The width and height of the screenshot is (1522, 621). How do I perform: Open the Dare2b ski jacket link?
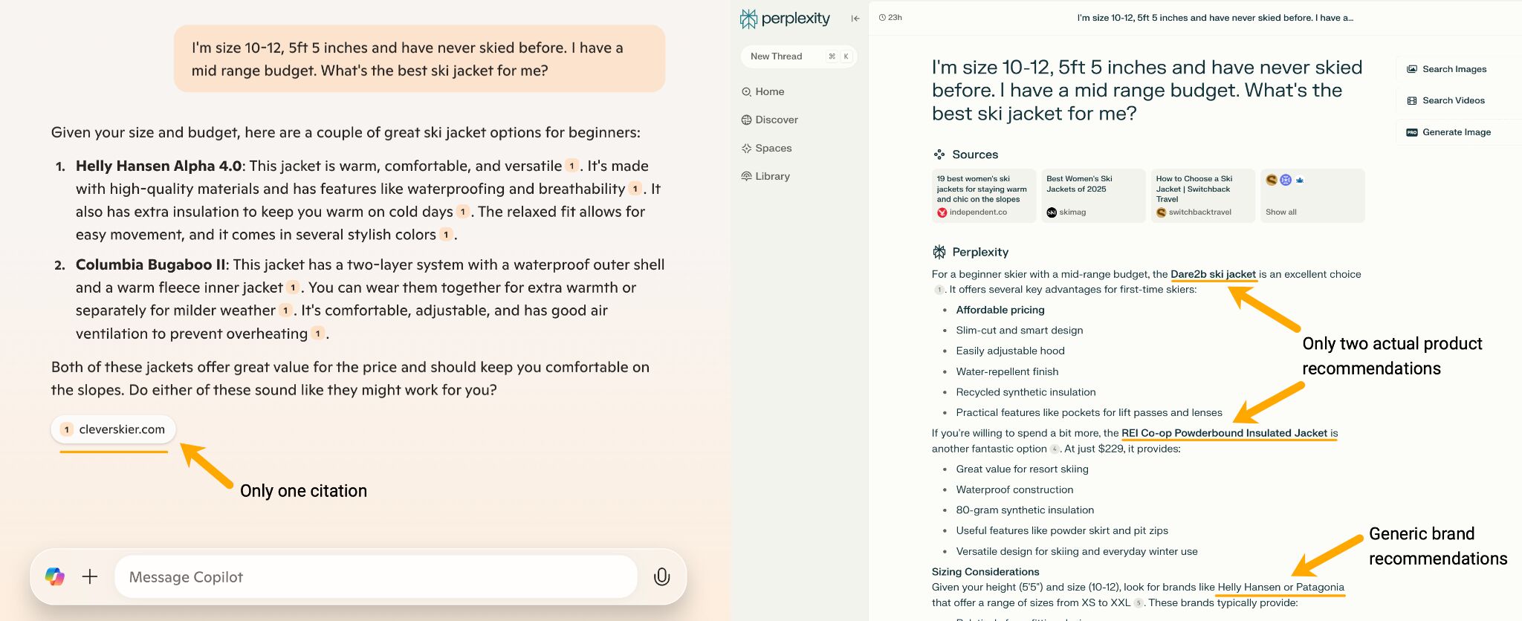1213,274
